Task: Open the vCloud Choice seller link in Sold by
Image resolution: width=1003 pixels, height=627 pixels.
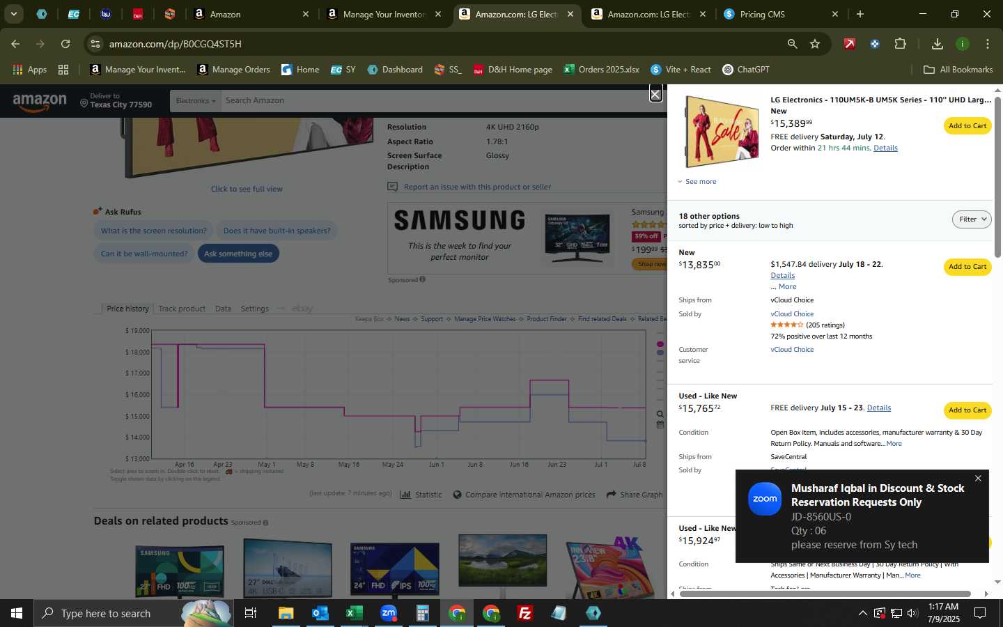Action: point(792,314)
